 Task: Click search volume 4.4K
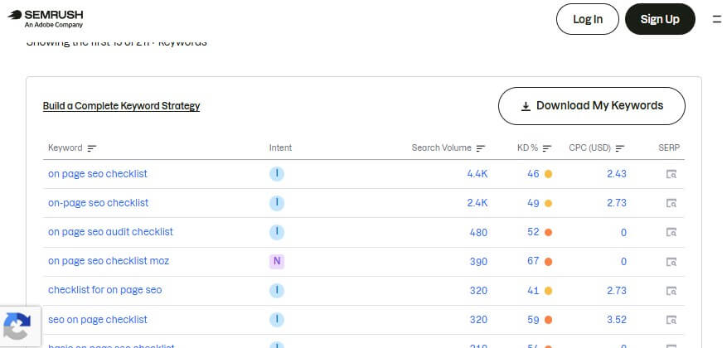tap(477, 174)
